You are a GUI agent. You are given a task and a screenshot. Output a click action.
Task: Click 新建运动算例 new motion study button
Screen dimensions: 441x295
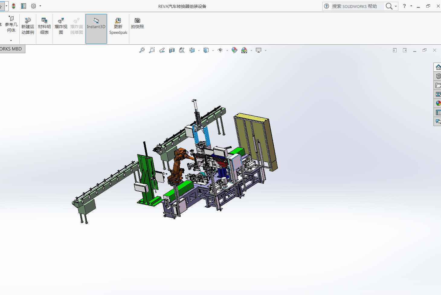[28, 26]
